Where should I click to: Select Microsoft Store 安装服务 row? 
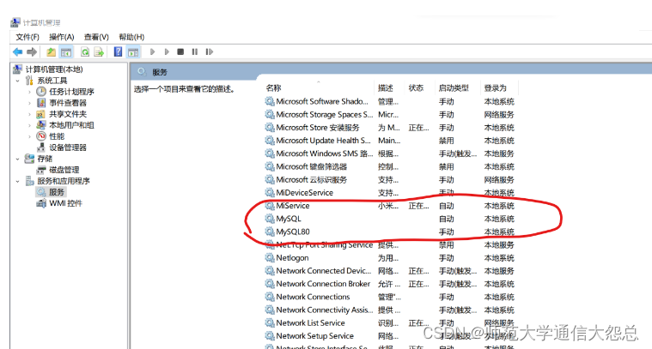390,128
